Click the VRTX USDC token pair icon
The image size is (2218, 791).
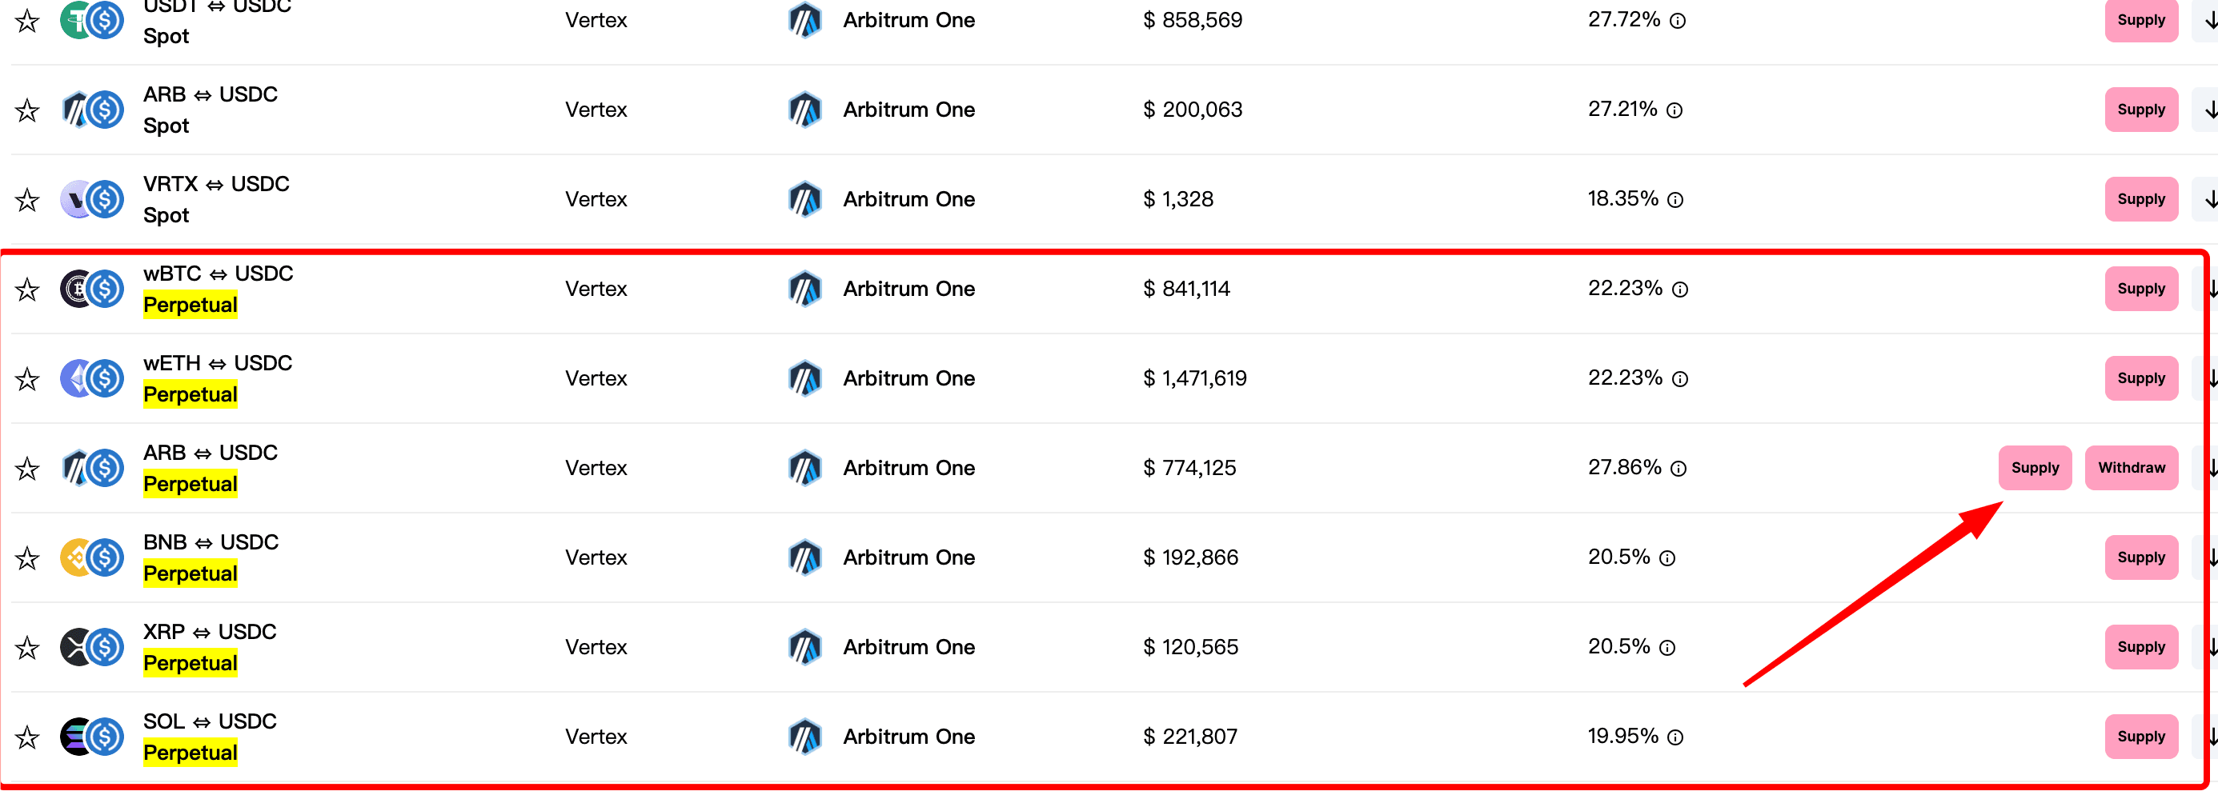tap(91, 200)
